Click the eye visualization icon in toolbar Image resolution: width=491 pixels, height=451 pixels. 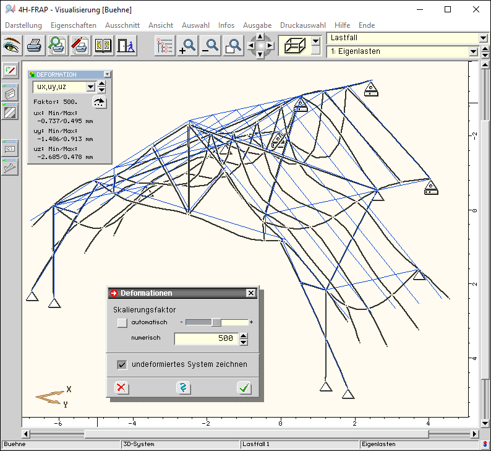coord(12,46)
